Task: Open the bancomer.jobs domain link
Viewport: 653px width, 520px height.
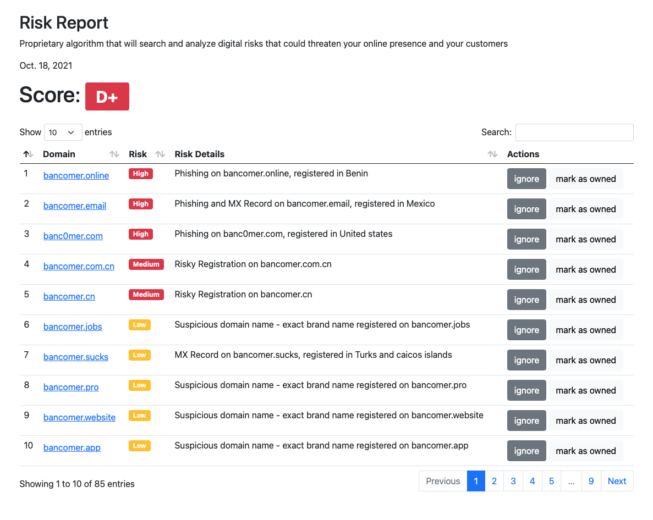Action: (x=73, y=327)
